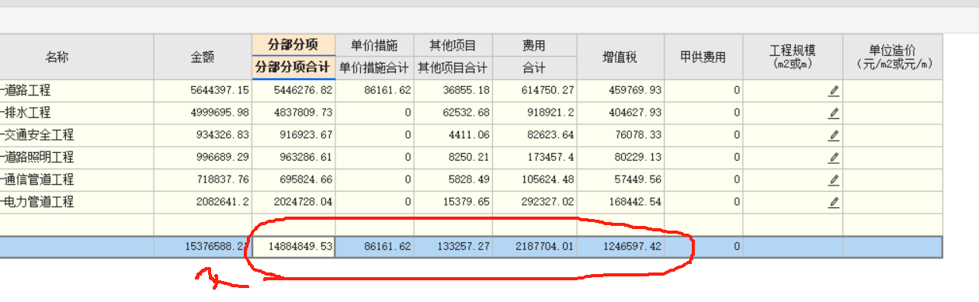
Task: Click VAT cell 80229.13
Action: point(620,158)
